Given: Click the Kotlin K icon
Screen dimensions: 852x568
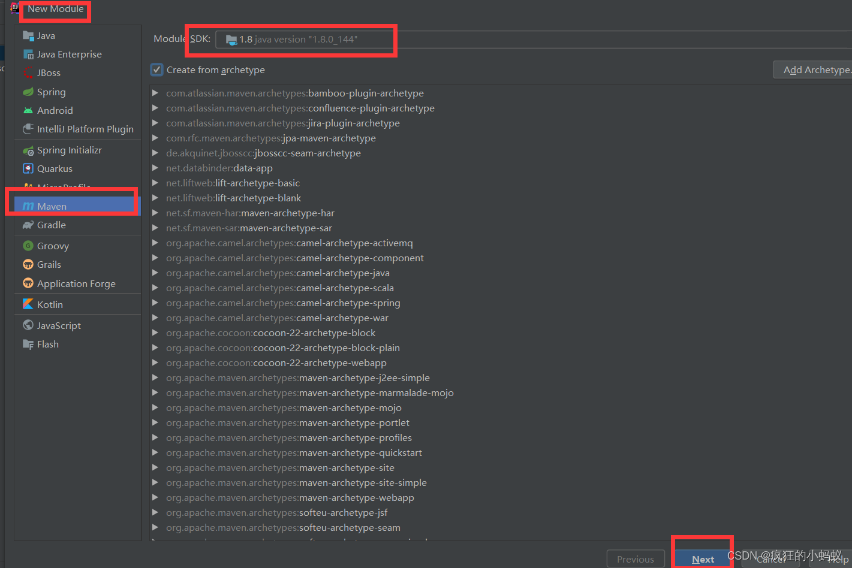Looking at the screenshot, I should tap(28, 305).
